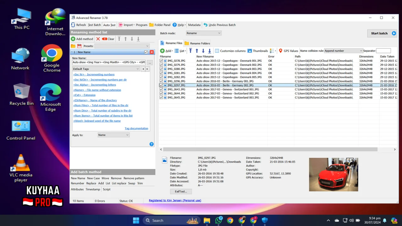Open preset folder icon
The width and height of the screenshot is (402, 226).
[x=73, y=46]
